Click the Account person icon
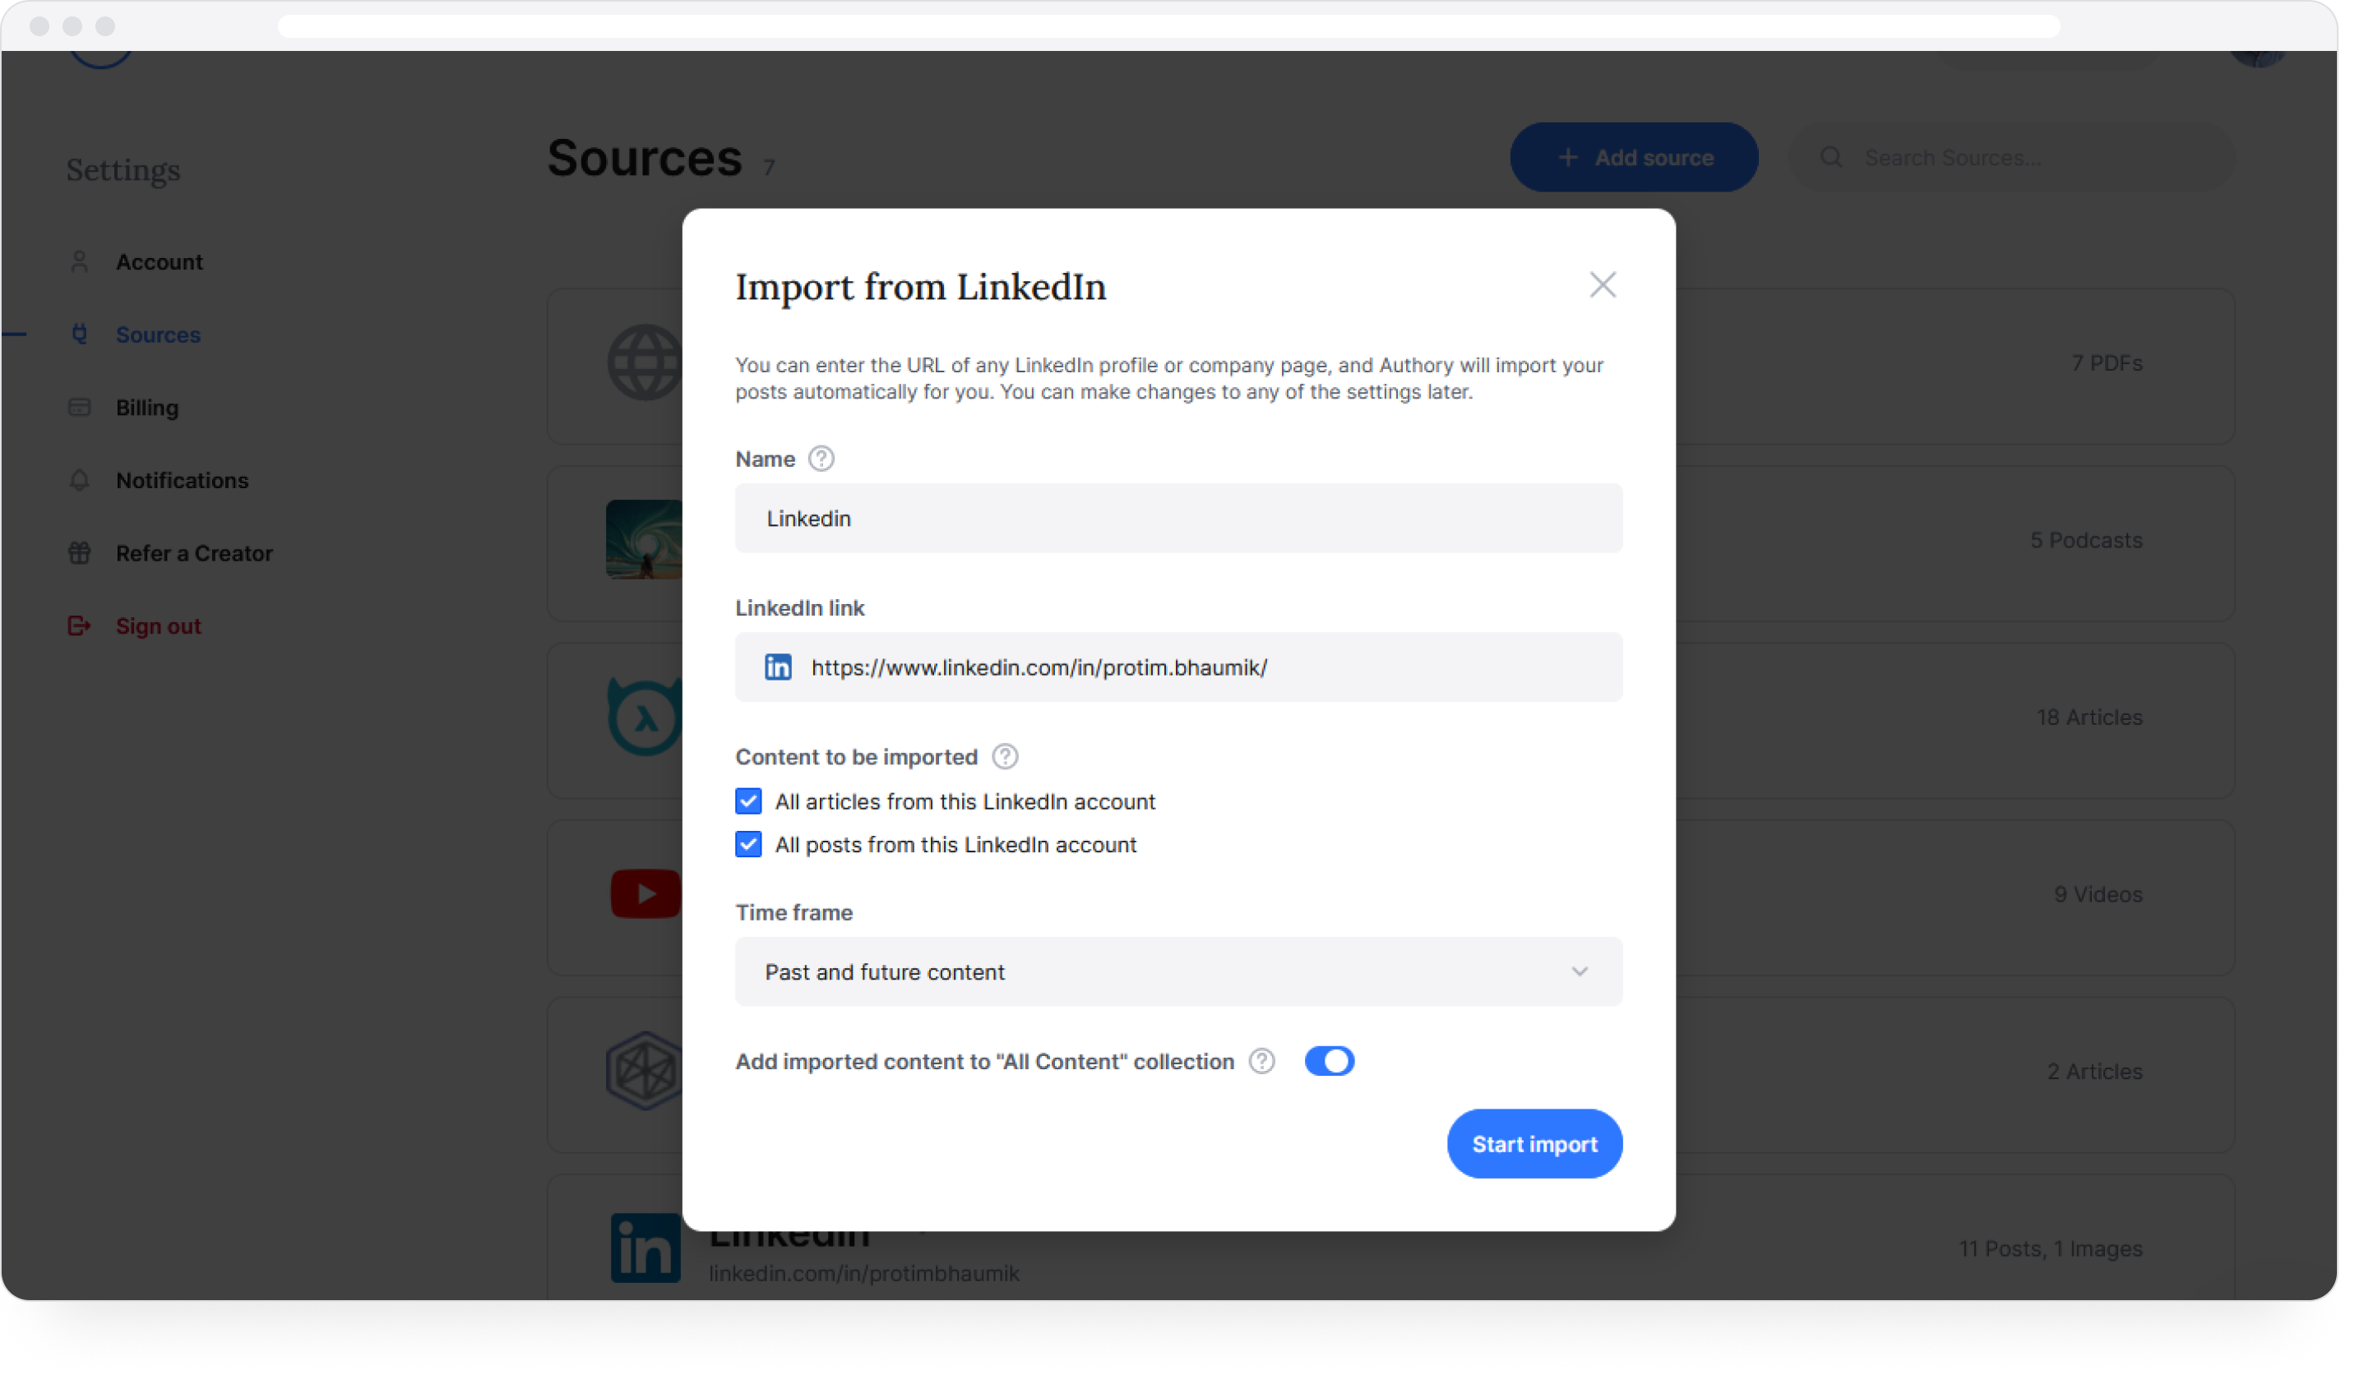Viewport: 2355px width, 1384px height. (x=81, y=263)
